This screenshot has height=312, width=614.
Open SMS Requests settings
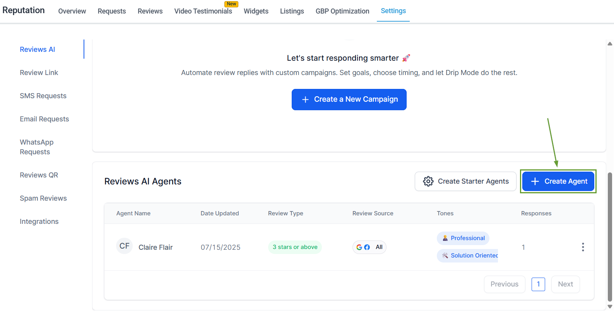point(43,96)
